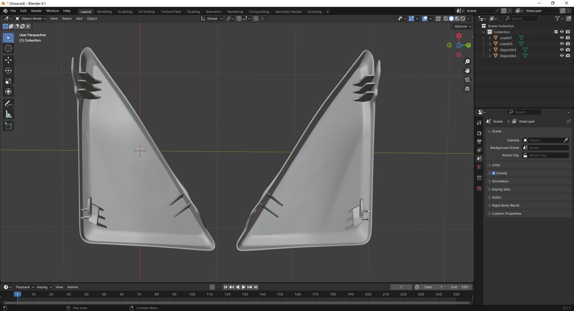Choose the Scale tool
This screenshot has width=574, height=311.
pyautogui.click(x=8, y=81)
